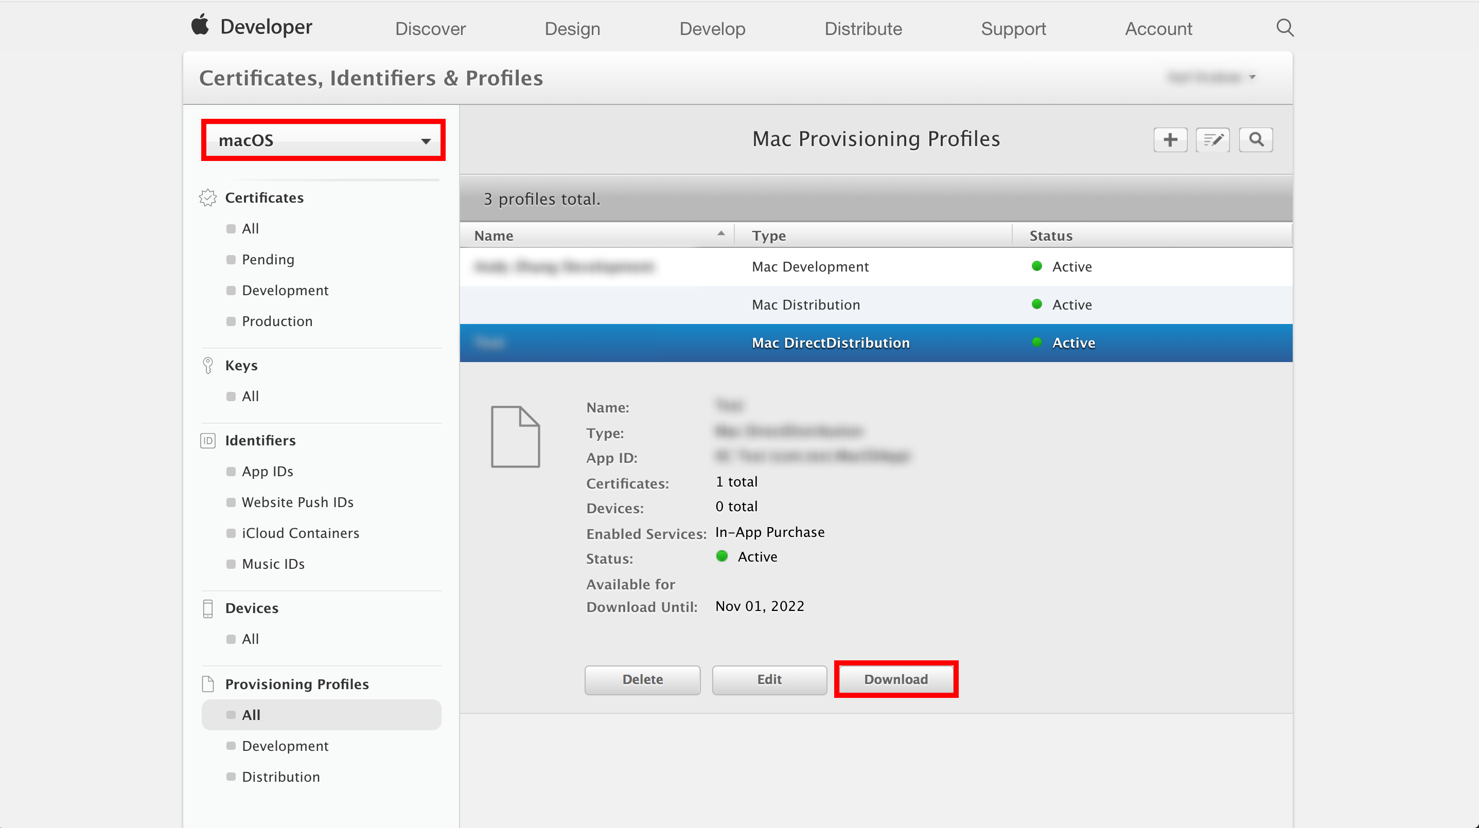This screenshot has width=1479, height=828.
Task: Select the macOS platform dropdown
Action: (x=322, y=140)
